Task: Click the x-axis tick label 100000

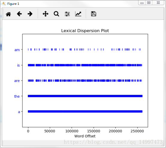Action: click(72, 131)
